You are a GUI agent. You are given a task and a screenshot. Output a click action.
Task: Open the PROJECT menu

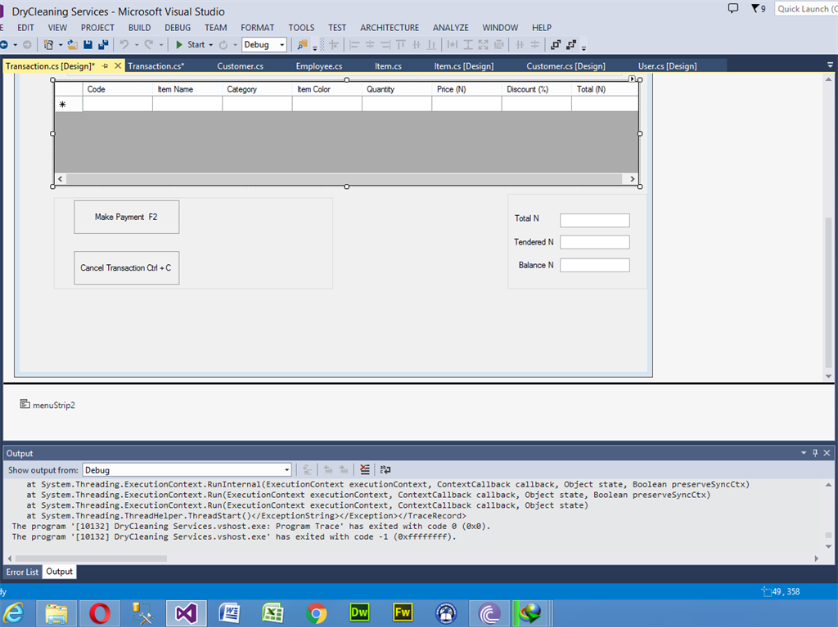(97, 28)
